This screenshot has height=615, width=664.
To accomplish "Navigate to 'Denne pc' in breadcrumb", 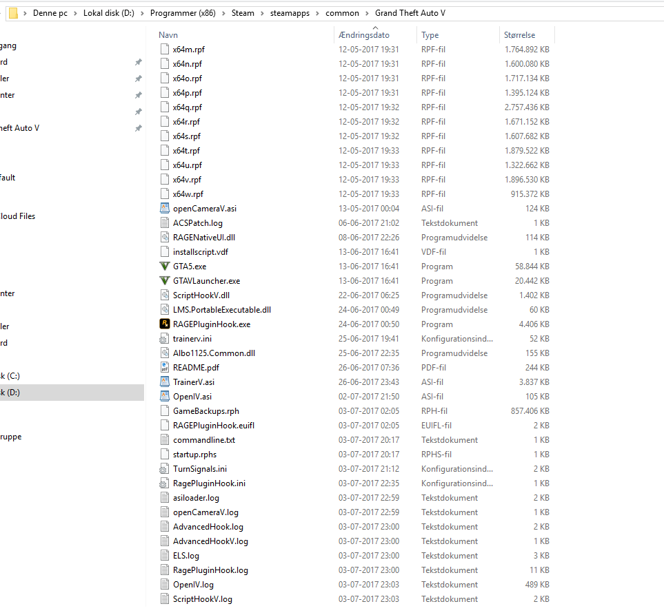I will point(50,13).
